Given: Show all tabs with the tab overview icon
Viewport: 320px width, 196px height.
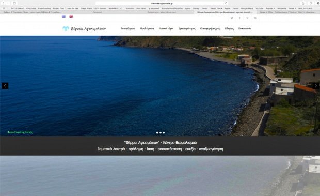Looking at the screenshot, I should coord(311,3).
